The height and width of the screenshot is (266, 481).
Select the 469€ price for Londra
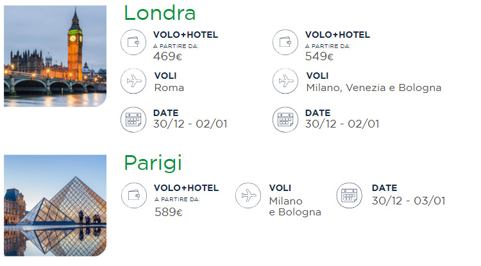(167, 56)
